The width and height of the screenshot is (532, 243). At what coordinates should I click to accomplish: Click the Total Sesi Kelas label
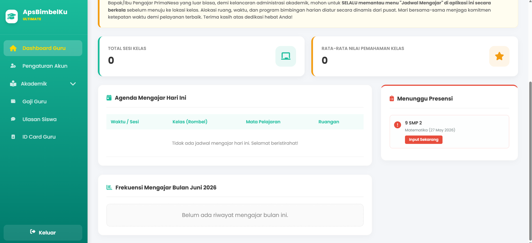click(127, 49)
